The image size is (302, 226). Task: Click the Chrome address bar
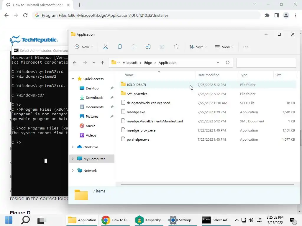click(x=146, y=15)
